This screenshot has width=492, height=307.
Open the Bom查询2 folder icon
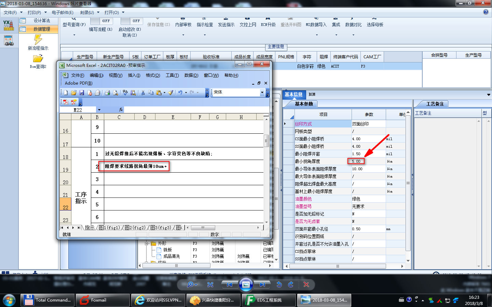point(38,58)
